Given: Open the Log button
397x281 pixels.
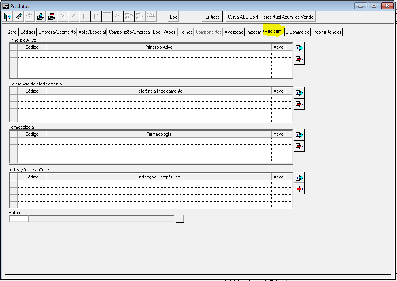Looking at the screenshot, I should pos(174,17).
